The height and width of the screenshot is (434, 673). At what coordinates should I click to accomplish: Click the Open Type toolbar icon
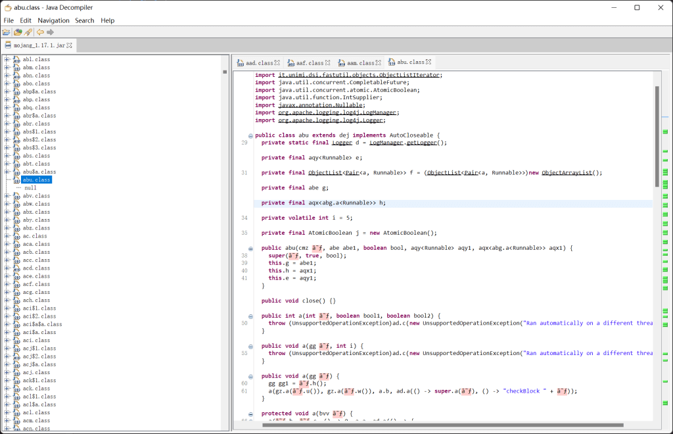click(x=17, y=32)
